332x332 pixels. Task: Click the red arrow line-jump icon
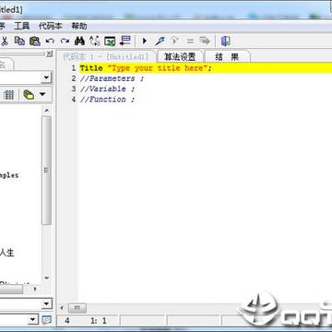point(125,41)
